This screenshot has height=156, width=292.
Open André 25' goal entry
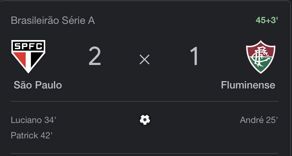259,120
